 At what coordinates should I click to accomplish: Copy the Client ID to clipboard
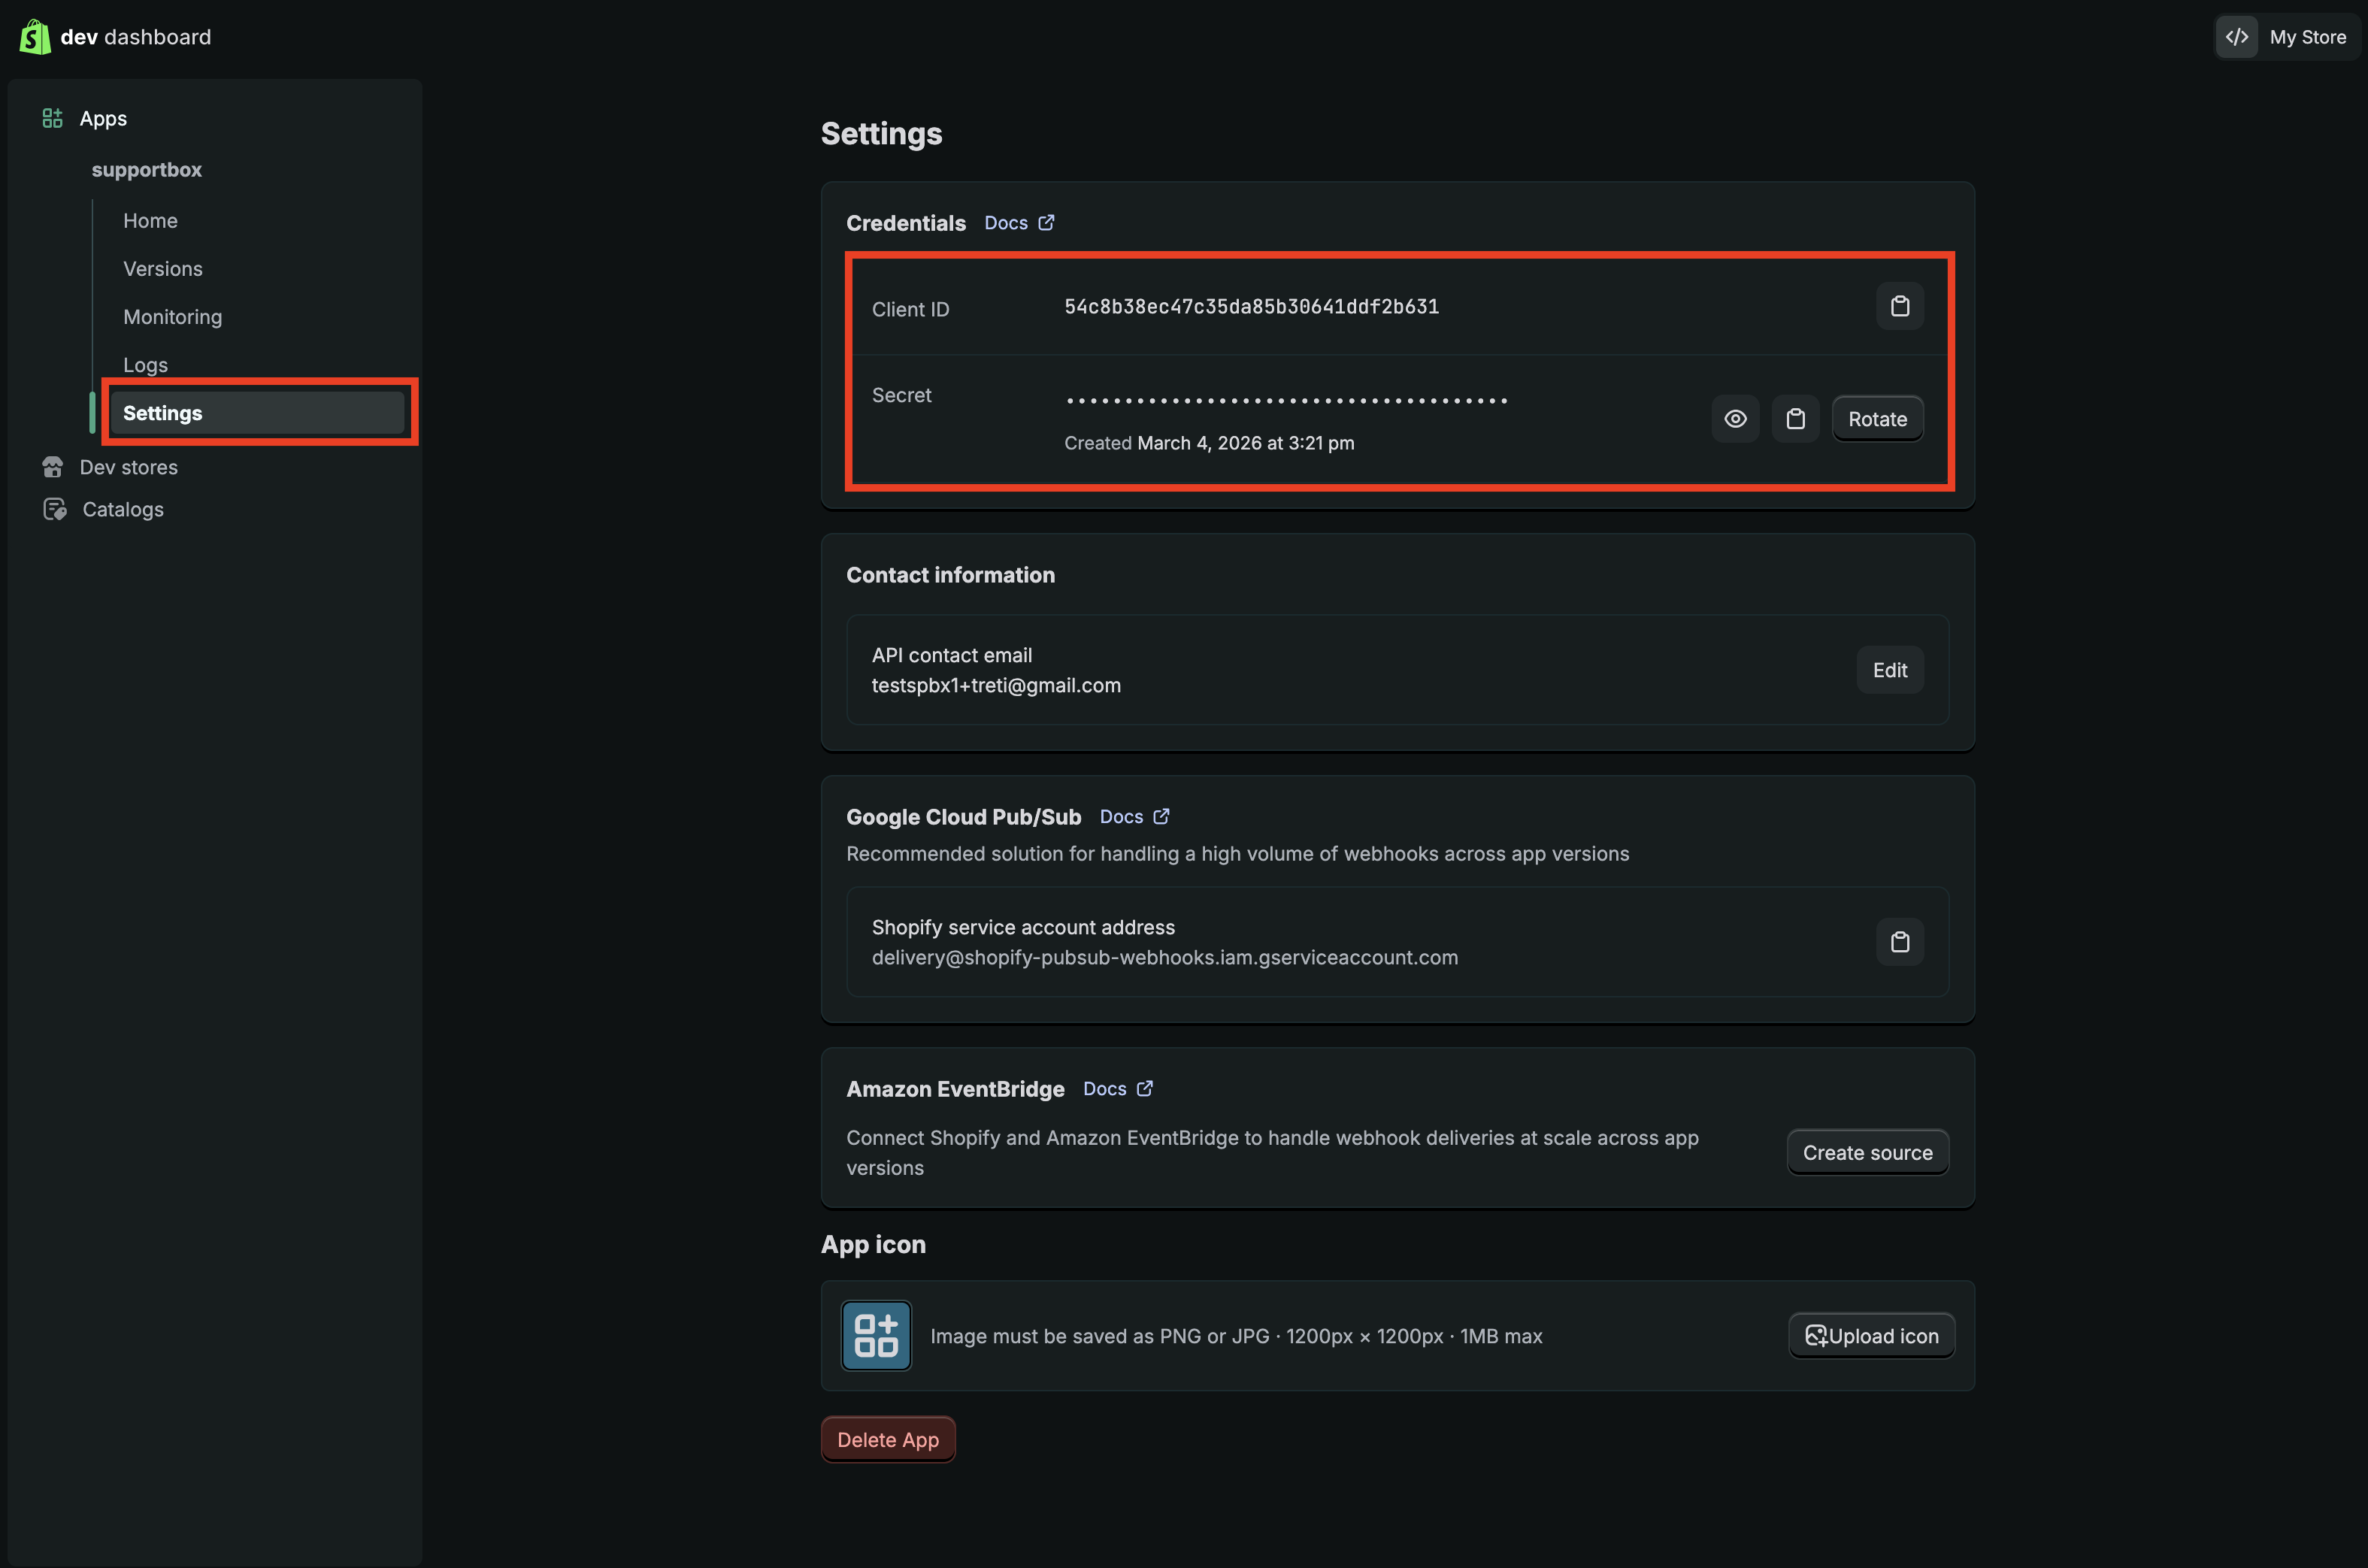1899,306
